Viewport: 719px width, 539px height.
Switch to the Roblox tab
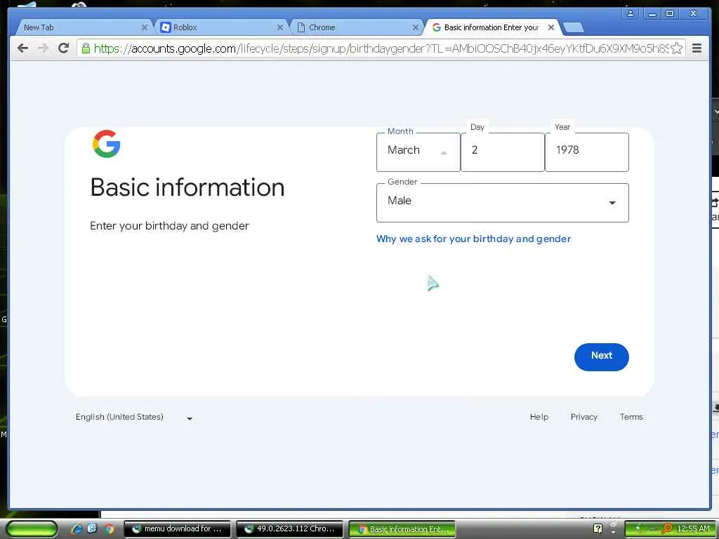click(220, 27)
